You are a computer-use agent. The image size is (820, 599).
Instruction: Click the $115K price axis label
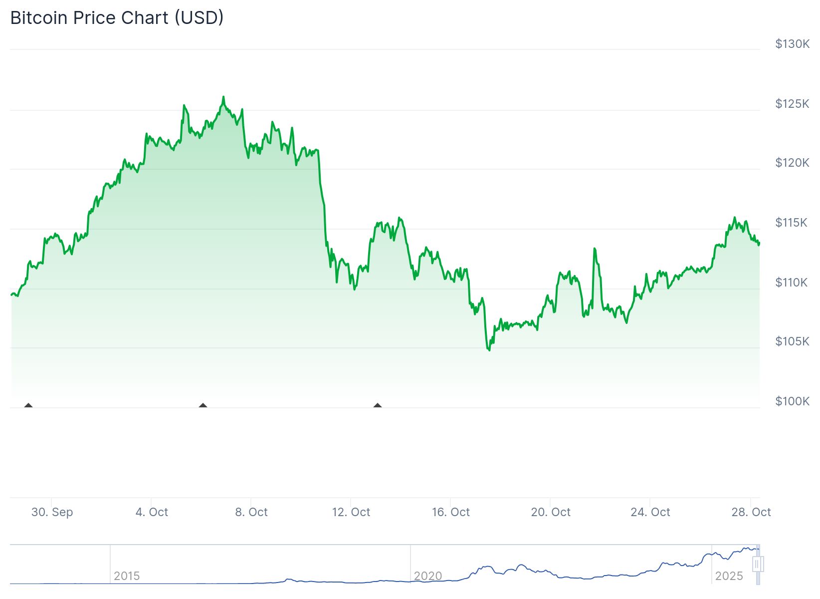(x=791, y=223)
